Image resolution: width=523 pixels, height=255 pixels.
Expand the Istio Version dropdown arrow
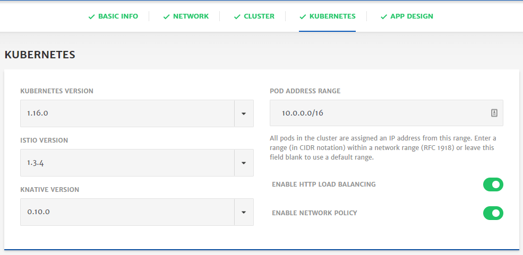tap(244, 163)
